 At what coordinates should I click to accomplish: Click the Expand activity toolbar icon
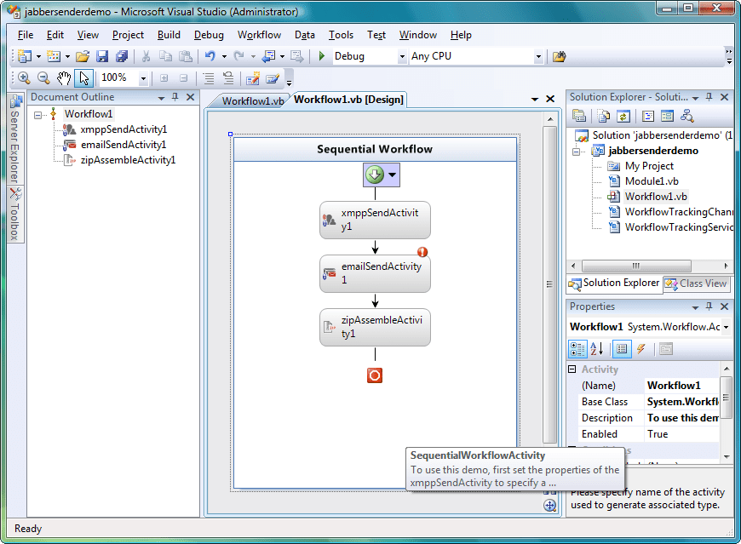pyautogui.click(x=164, y=78)
